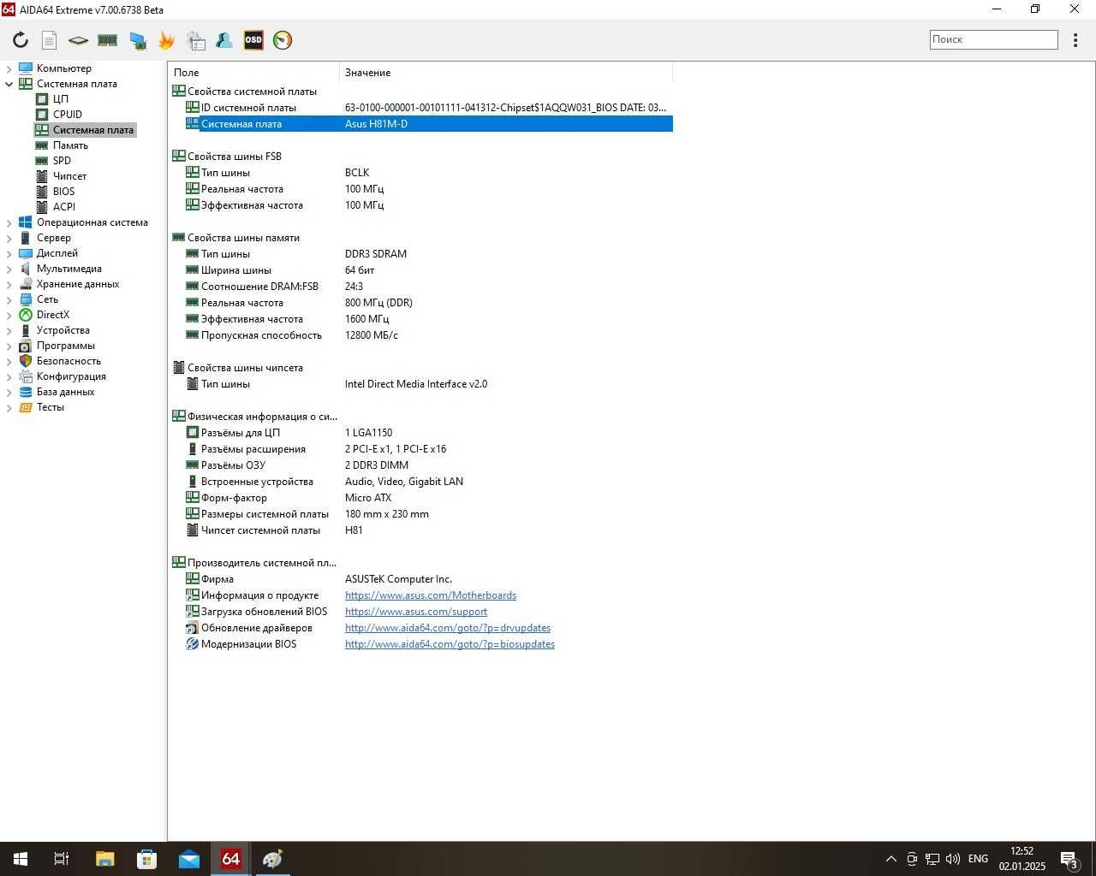Expand the Операционная система node
Image resolution: width=1096 pixels, height=876 pixels.
pos(9,222)
